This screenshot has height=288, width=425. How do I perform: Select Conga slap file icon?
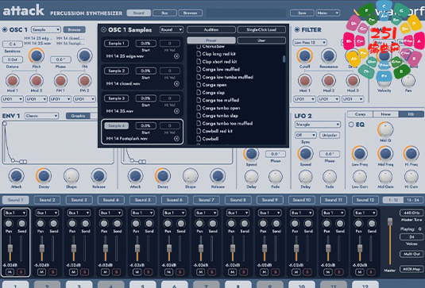coord(199,93)
